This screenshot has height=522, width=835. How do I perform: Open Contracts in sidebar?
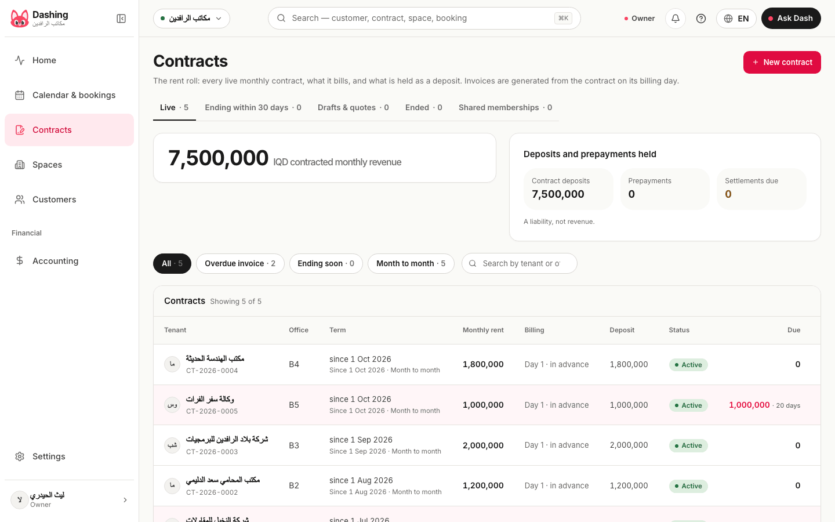pos(69,130)
